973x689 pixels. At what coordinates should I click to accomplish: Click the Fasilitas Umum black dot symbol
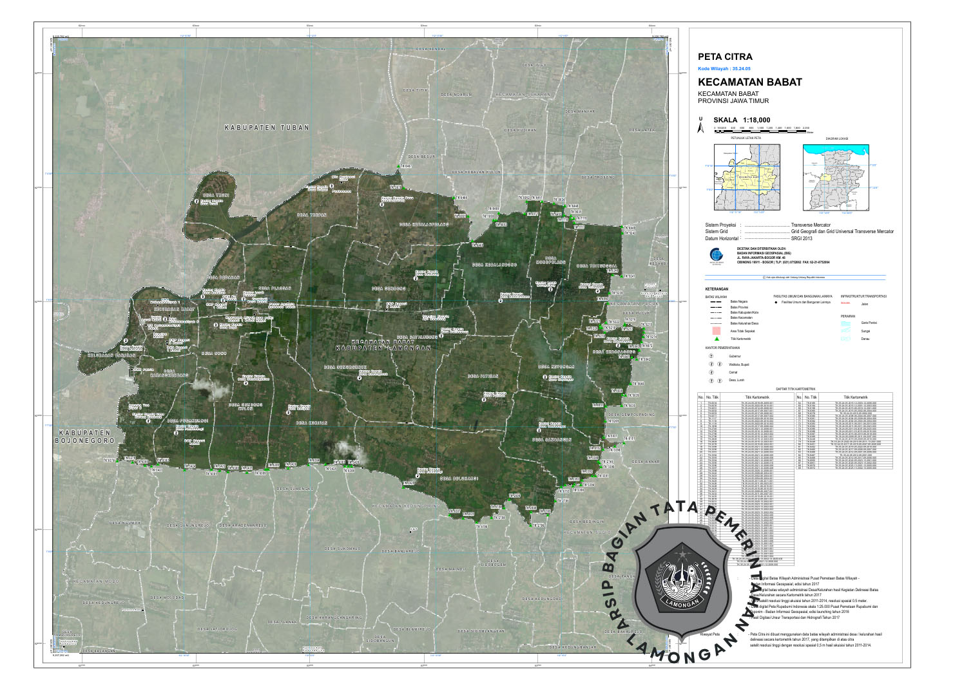pyautogui.click(x=776, y=302)
